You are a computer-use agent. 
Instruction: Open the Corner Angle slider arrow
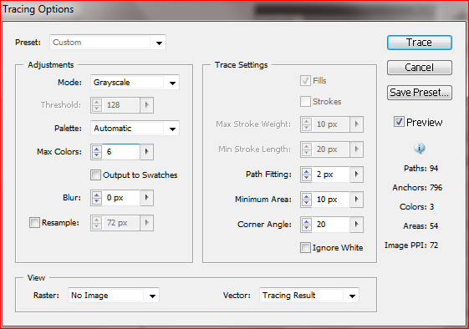(356, 225)
